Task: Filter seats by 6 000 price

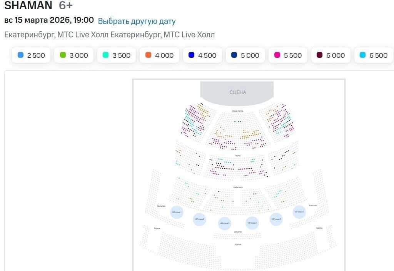Action: click(331, 55)
